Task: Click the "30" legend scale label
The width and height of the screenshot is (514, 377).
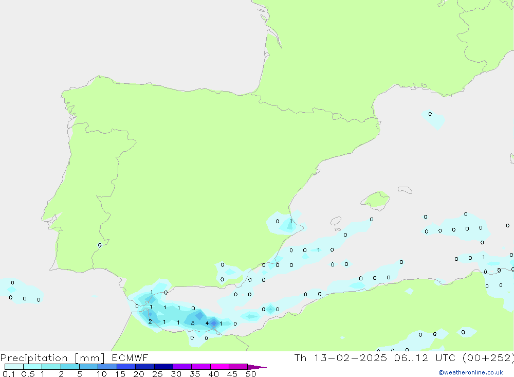Action: 176,374
